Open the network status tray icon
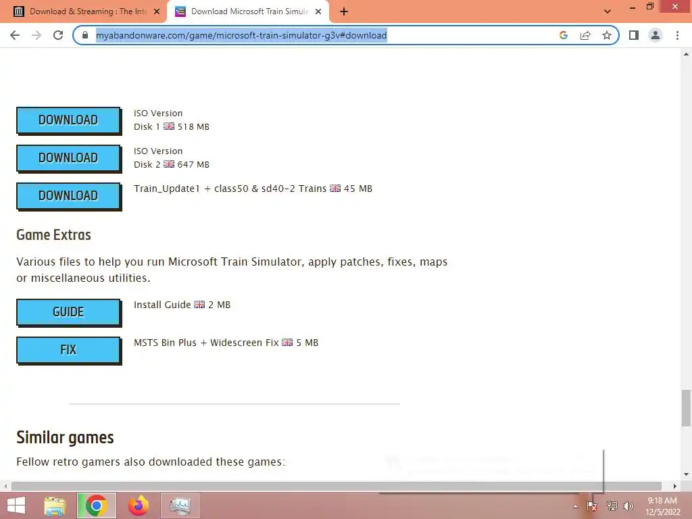 (x=612, y=506)
